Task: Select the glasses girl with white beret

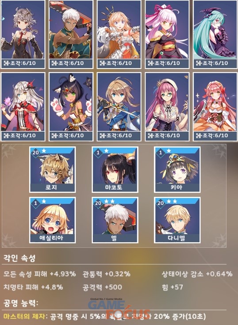Action: (x=167, y=107)
